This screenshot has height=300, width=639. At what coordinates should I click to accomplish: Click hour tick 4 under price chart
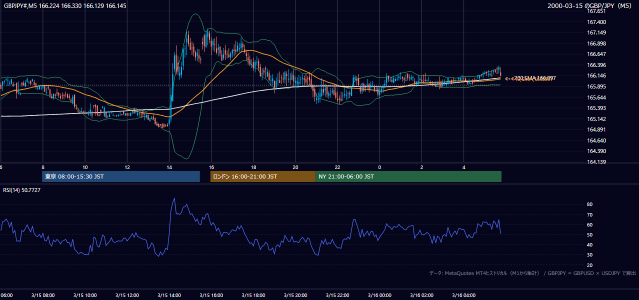click(464, 167)
